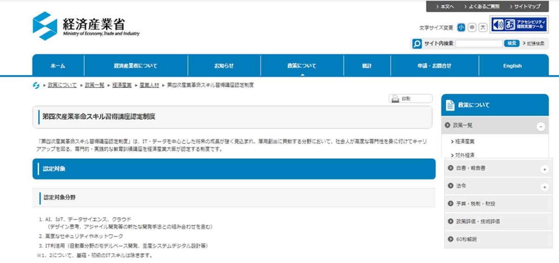Open 60秒解説 in the sidebar
The width and height of the screenshot is (559, 263).
(x=466, y=239)
